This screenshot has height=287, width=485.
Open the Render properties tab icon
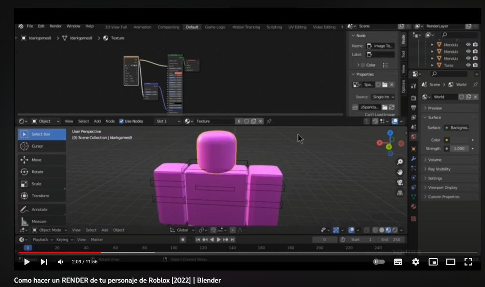coord(413,98)
